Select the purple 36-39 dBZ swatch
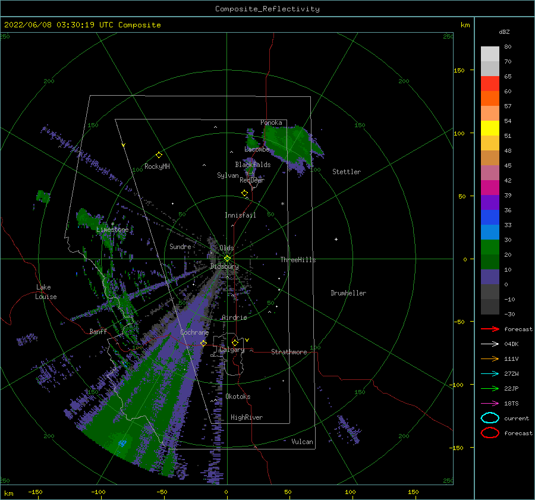Viewport: 535px width, 500px height. [x=490, y=203]
